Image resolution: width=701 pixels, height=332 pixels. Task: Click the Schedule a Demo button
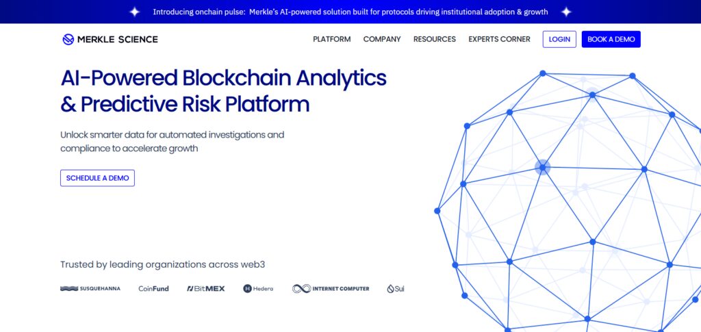pos(97,178)
